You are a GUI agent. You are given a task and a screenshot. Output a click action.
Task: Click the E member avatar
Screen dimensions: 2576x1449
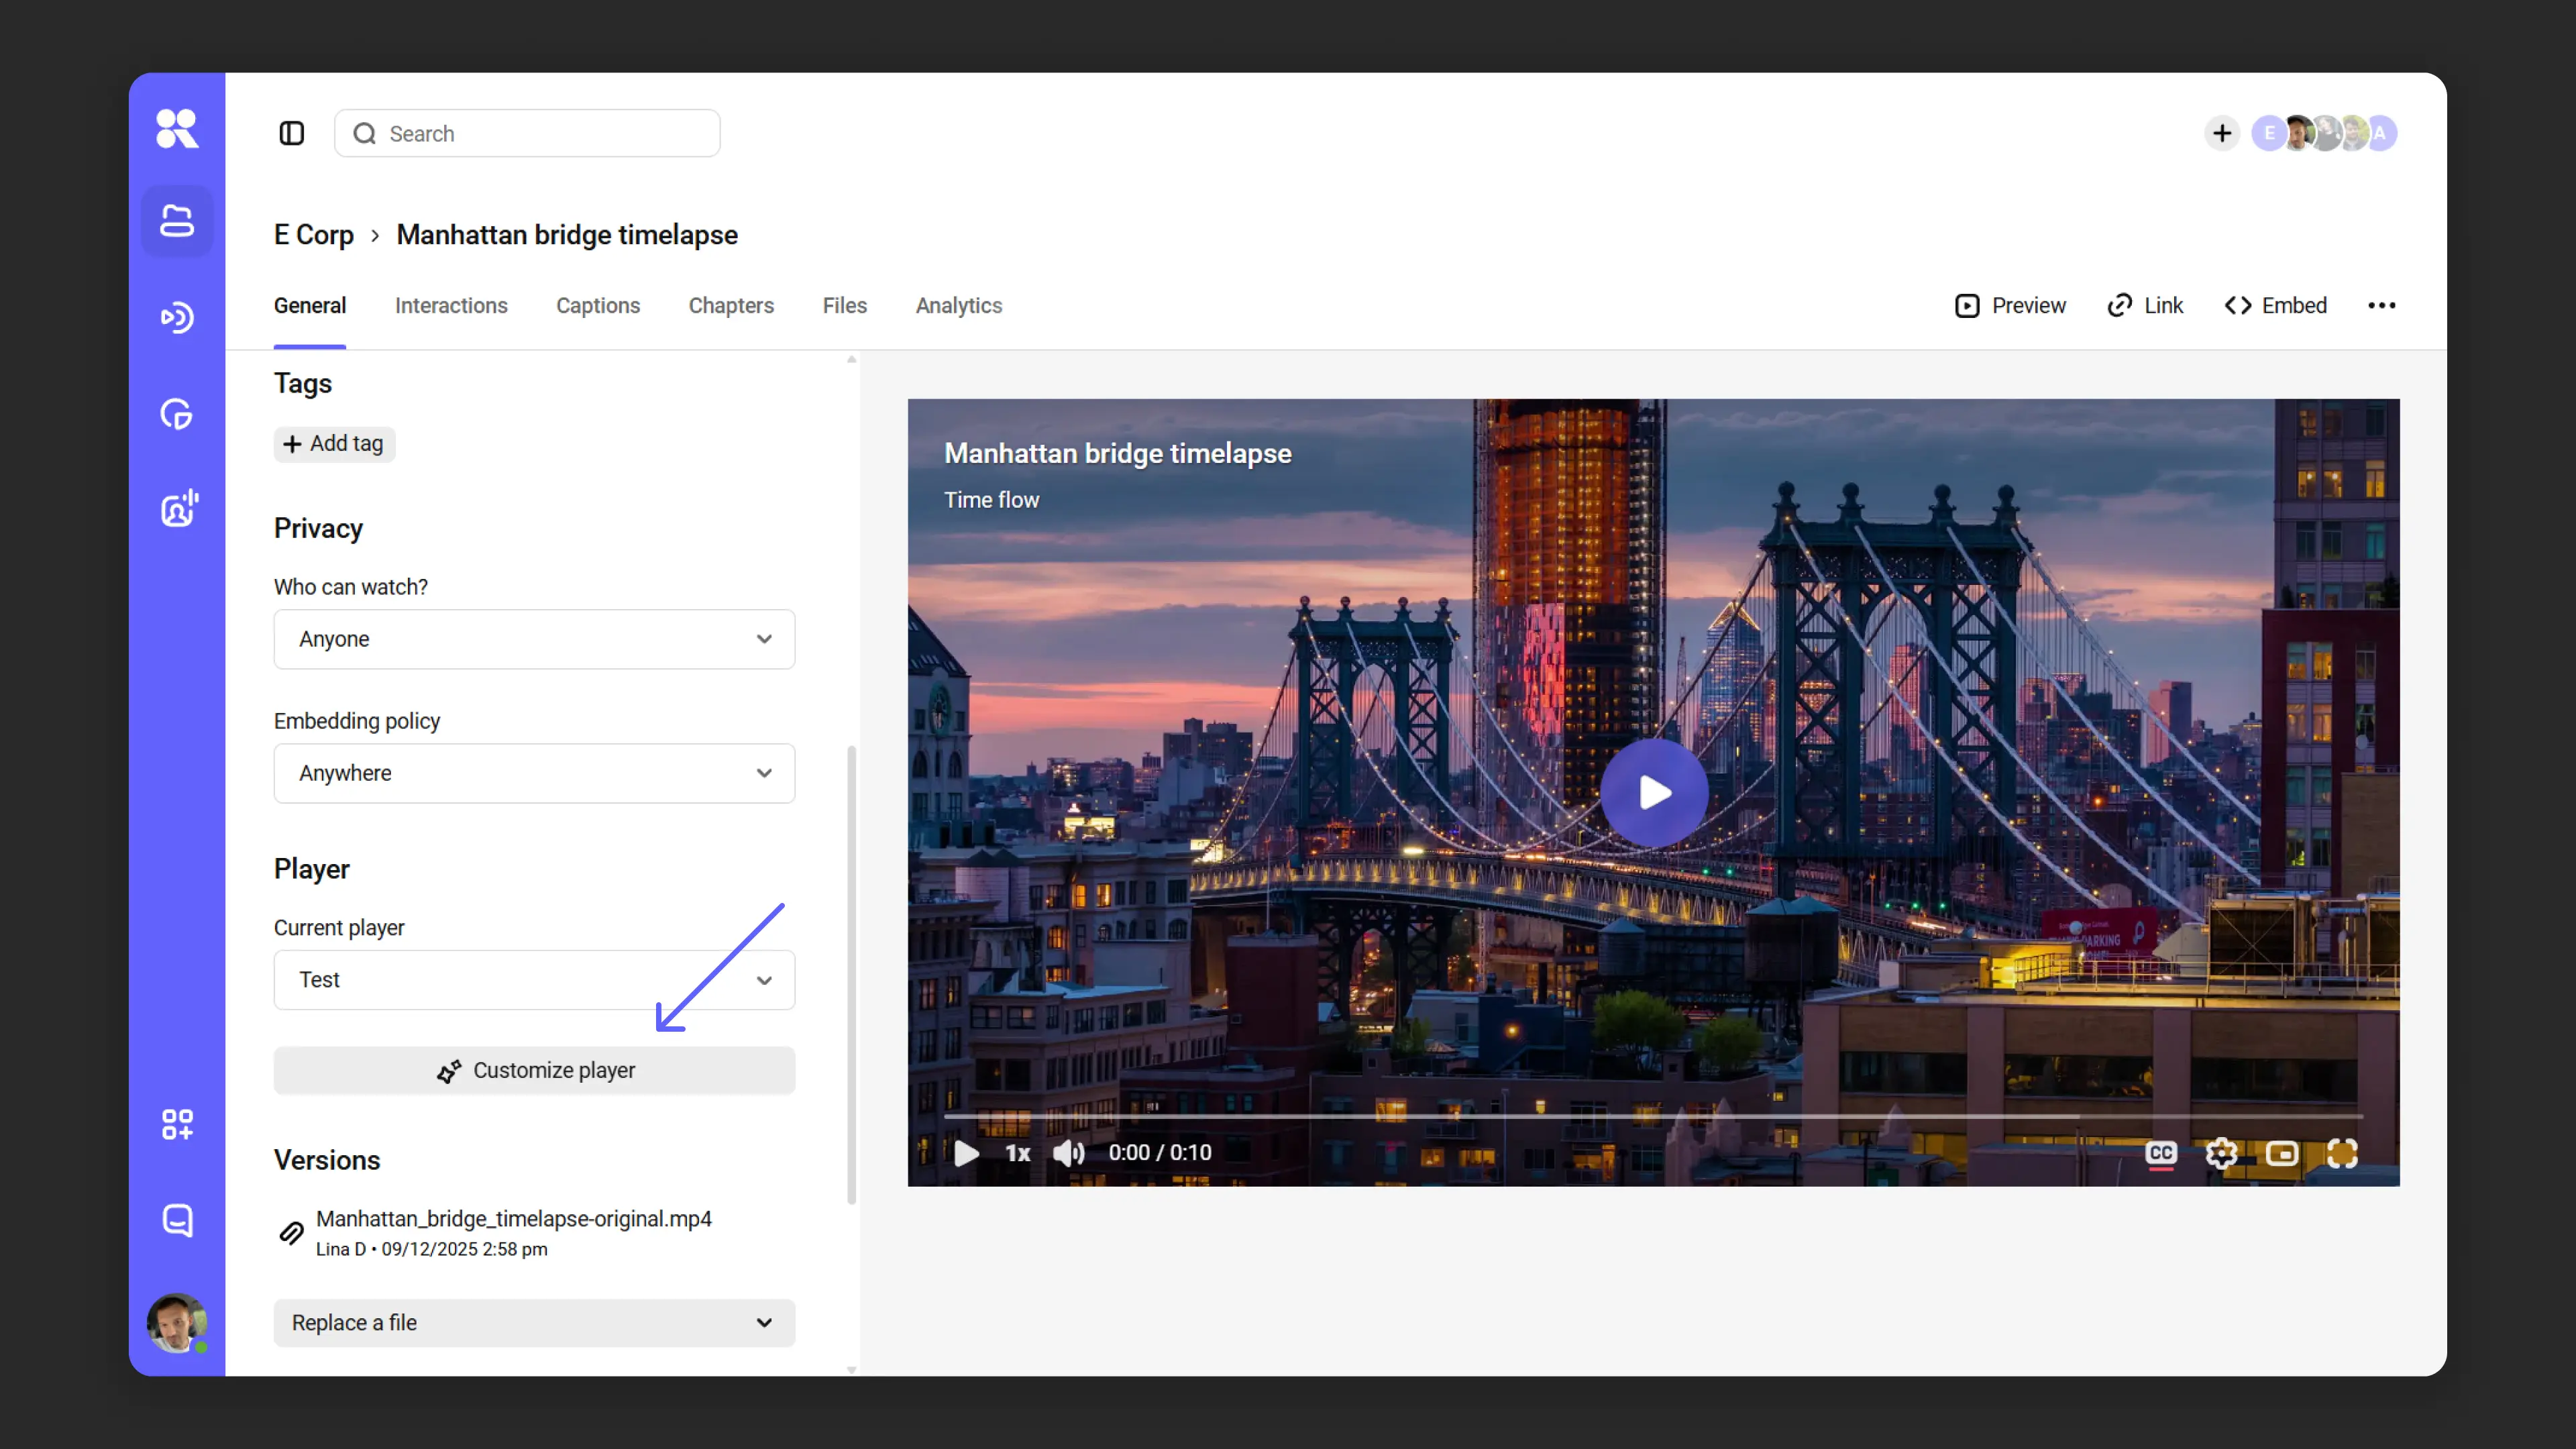(x=2268, y=133)
